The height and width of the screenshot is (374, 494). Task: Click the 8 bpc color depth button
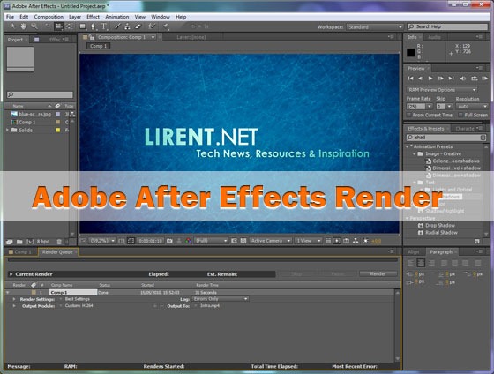pyautogui.click(x=43, y=242)
